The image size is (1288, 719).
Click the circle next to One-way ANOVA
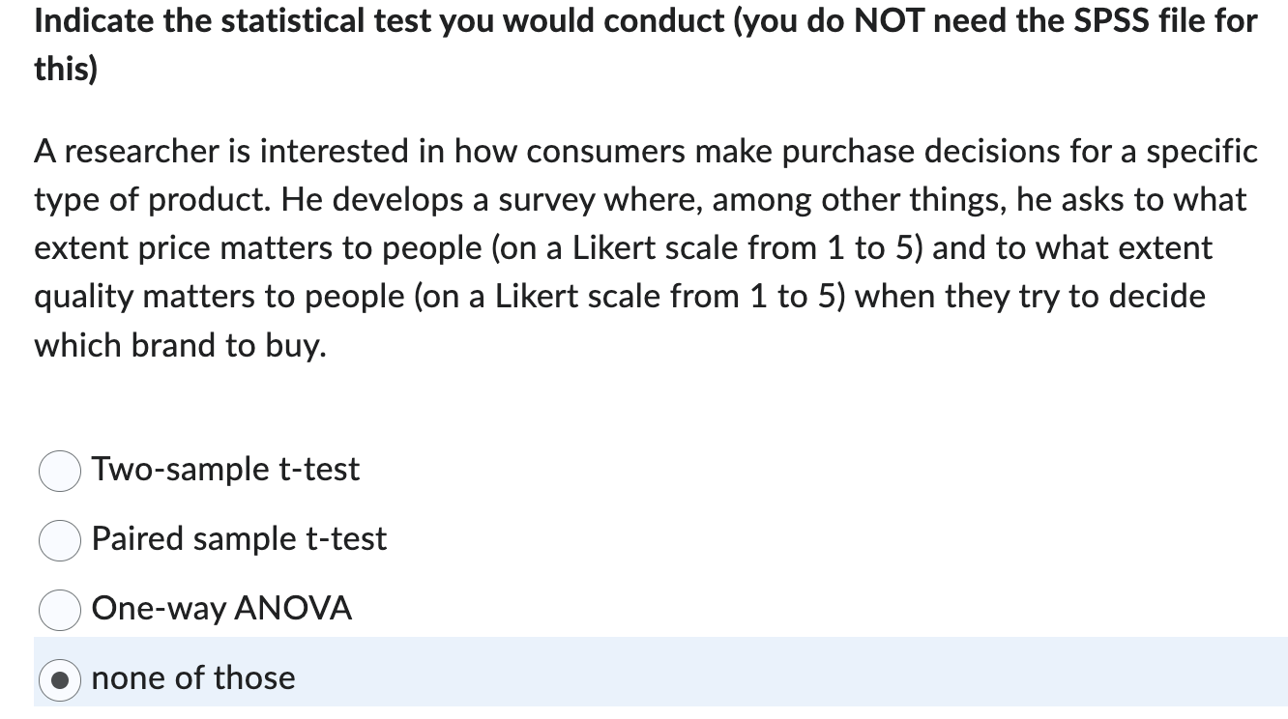click(59, 610)
